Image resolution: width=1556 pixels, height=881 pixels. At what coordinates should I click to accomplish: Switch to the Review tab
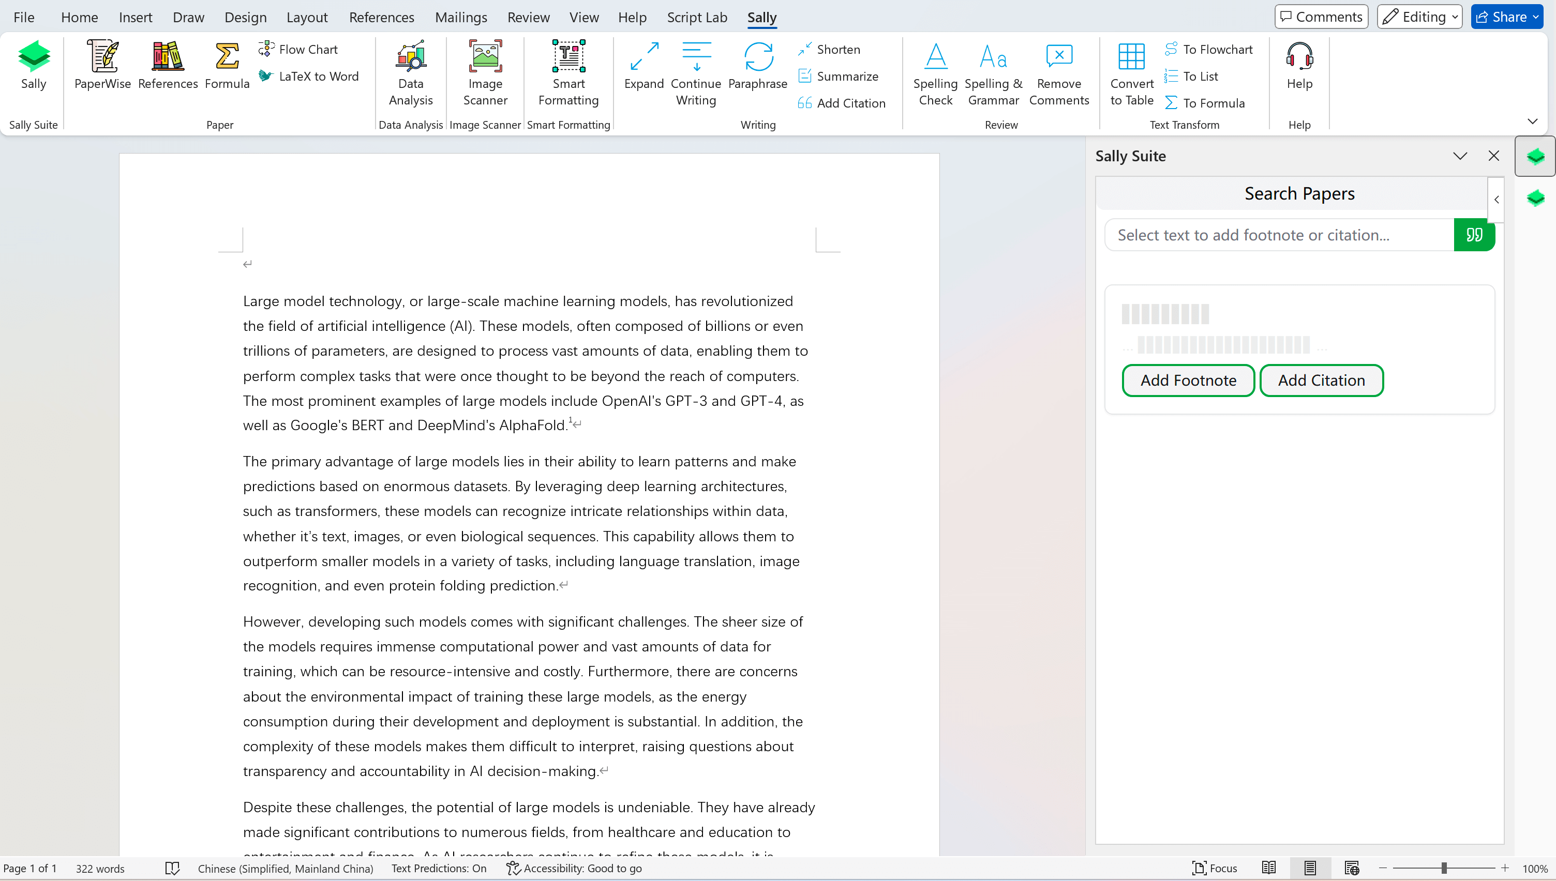[528, 17]
